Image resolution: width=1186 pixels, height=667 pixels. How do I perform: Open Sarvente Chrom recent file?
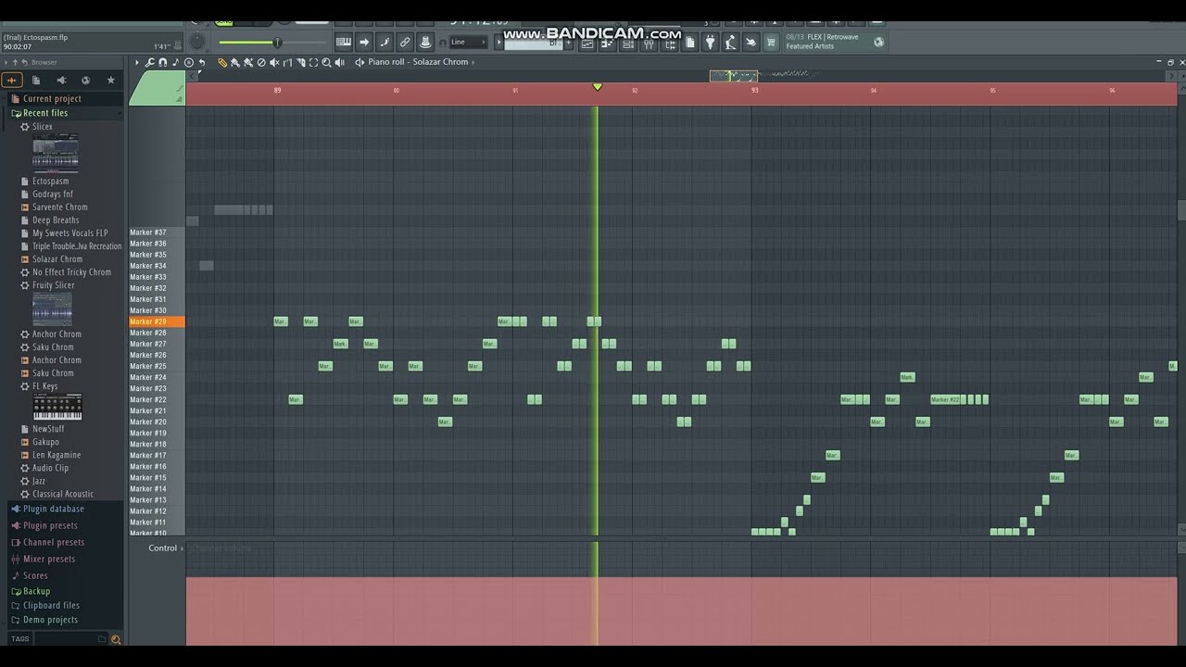(x=60, y=208)
